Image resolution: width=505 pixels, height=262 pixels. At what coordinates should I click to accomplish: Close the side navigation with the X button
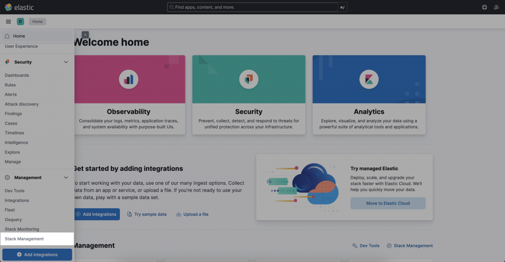click(85, 34)
